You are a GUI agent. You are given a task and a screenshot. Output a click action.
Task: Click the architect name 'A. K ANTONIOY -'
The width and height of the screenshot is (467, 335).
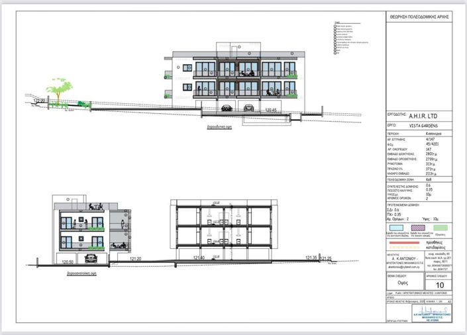pyautogui.click(x=405, y=258)
